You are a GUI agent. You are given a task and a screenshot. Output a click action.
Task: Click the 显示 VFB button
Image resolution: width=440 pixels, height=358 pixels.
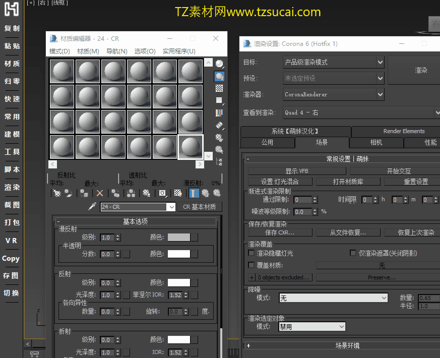tap(297, 171)
